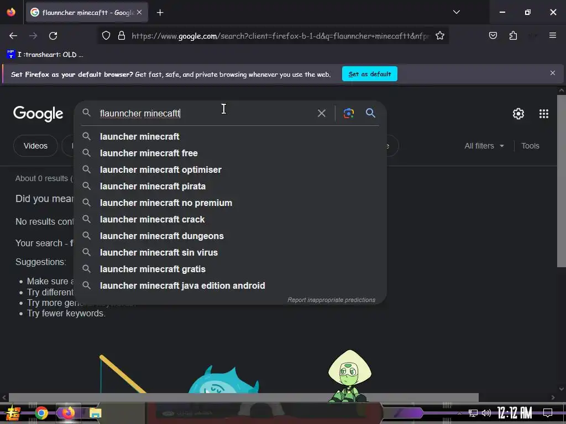Open the network tray icon
The height and width of the screenshot is (424, 566).
[473, 413]
